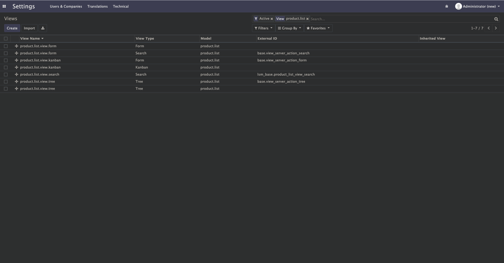Click the next page arrow in pagination
The height and width of the screenshot is (263, 504).
tap(496, 28)
